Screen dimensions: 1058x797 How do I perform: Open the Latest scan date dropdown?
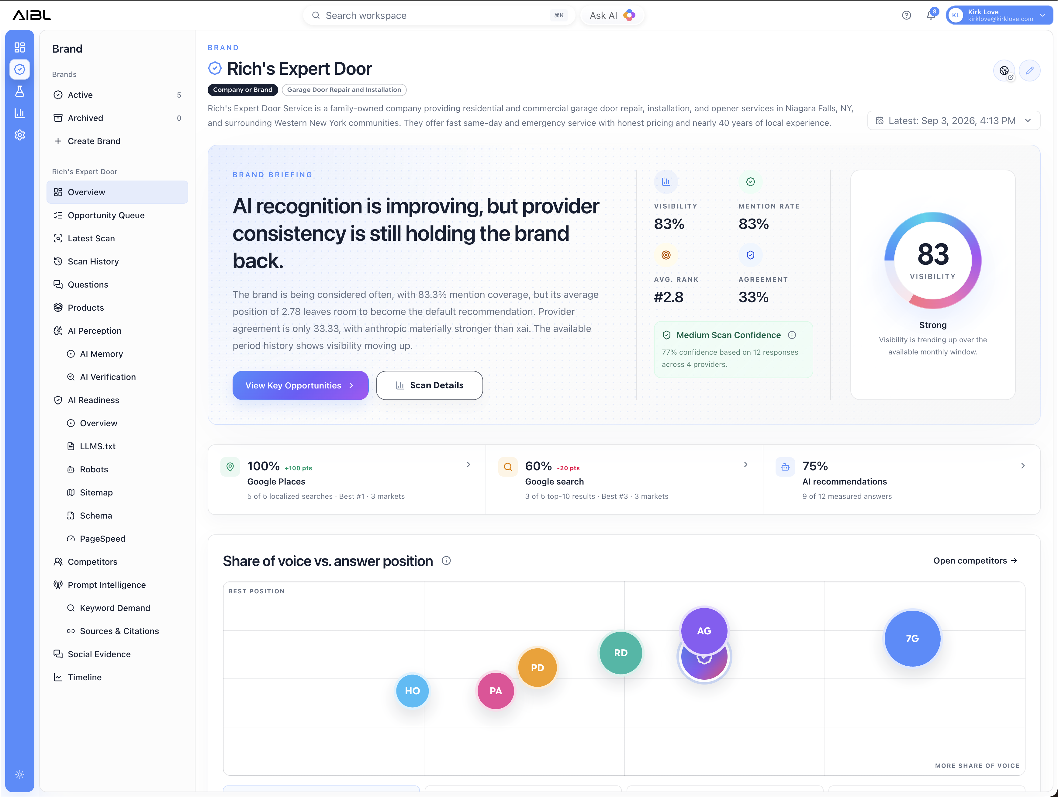click(x=954, y=120)
